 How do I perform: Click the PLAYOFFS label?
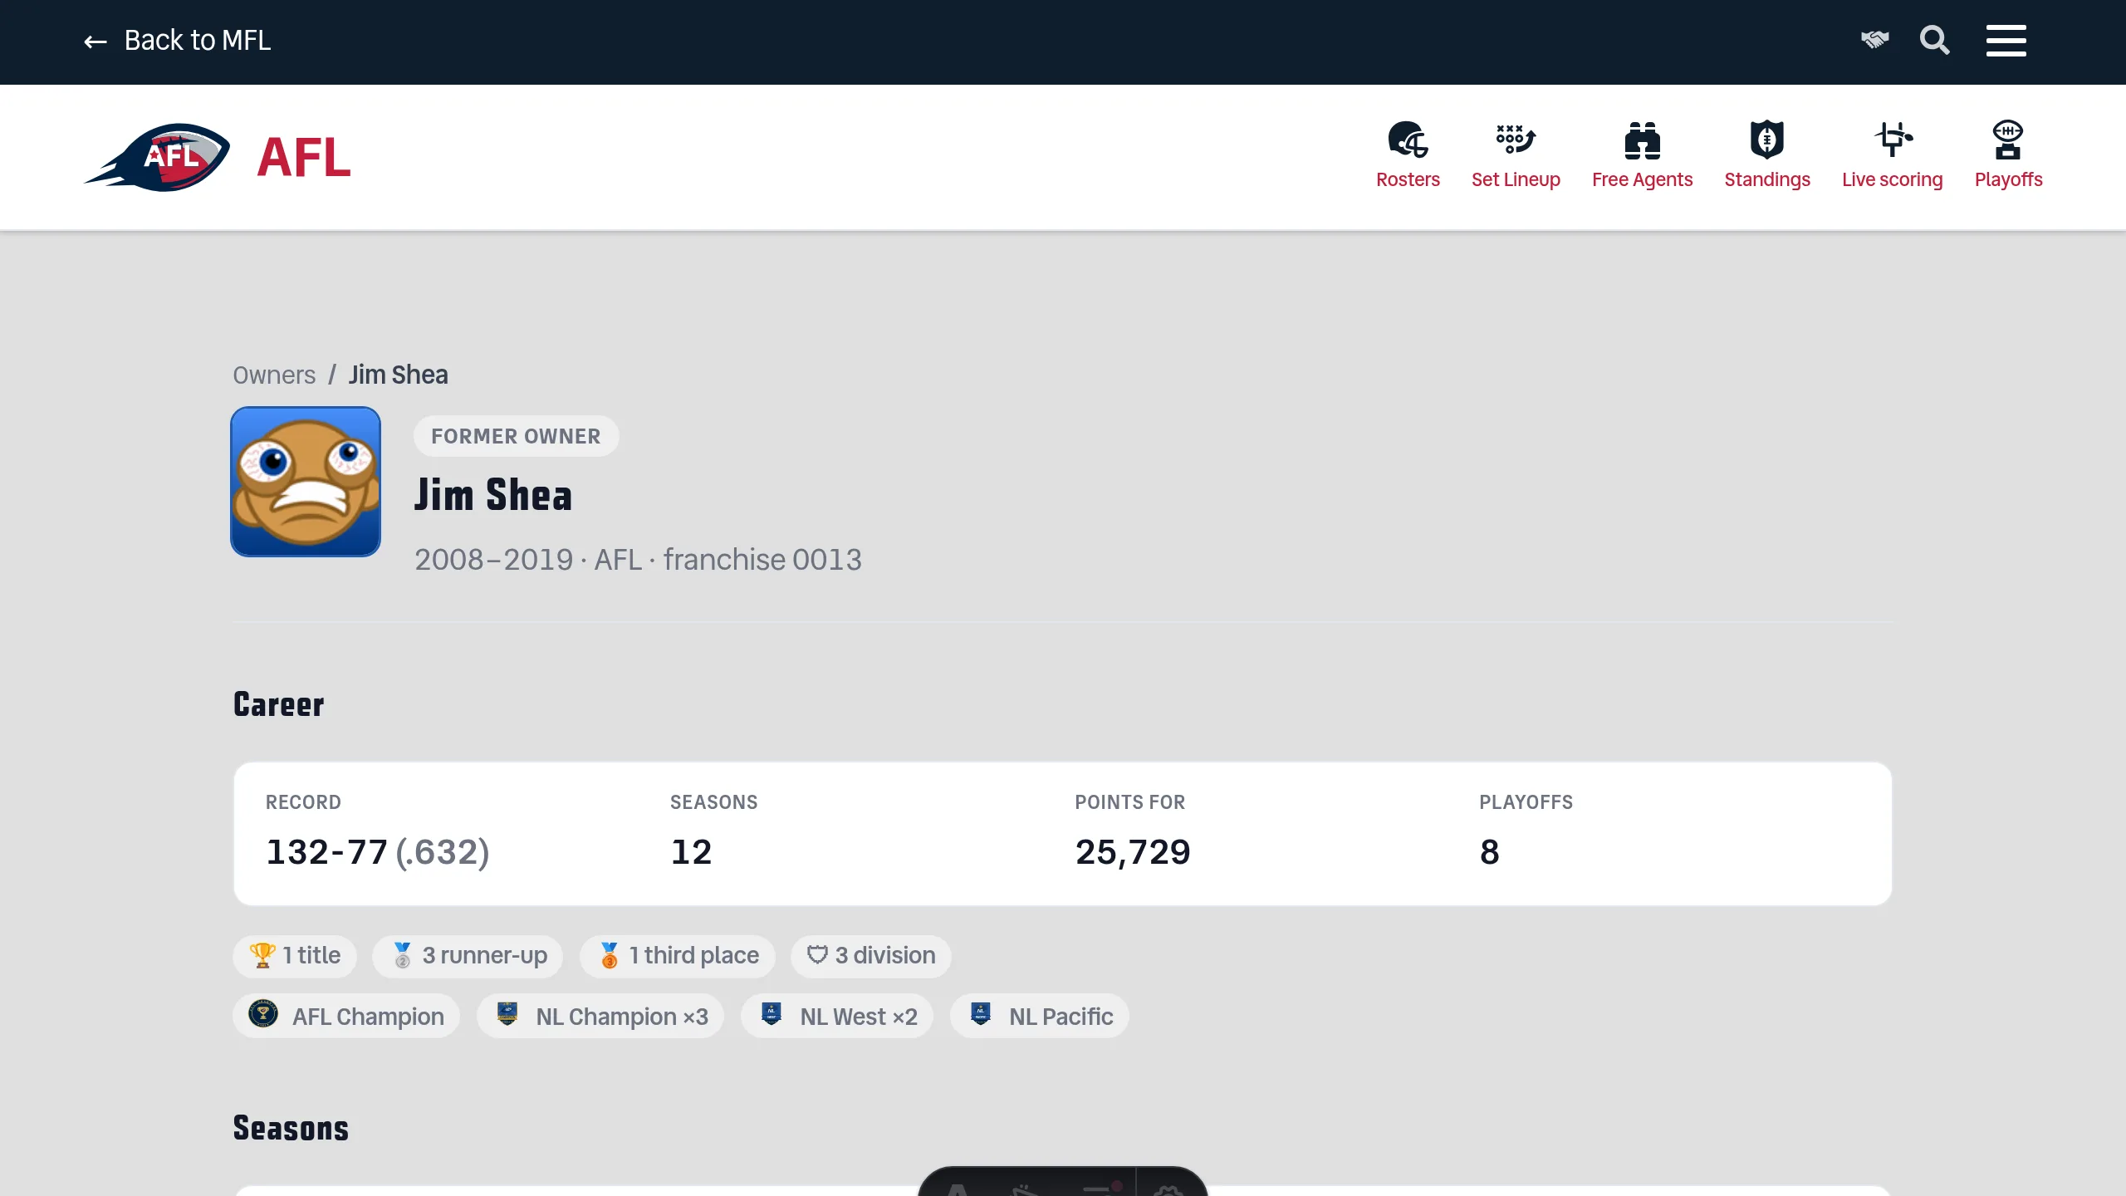(x=1526, y=802)
